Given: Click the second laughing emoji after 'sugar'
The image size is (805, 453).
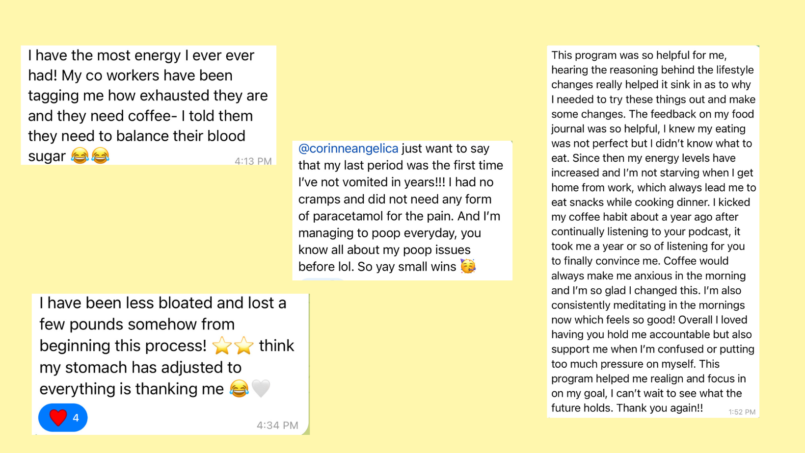Looking at the screenshot, I should pyautogui.click(x=100, y=156).
